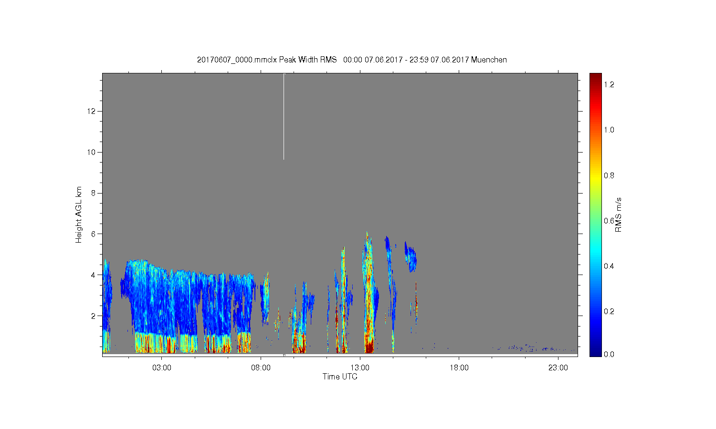Click the 13:00 time tick label

click(x=360, y=368)
